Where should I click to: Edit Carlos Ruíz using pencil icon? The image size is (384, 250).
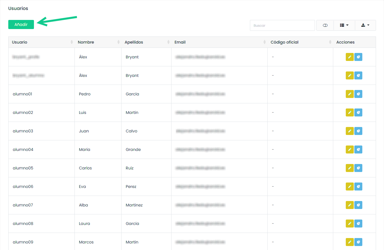pos(349,168)
